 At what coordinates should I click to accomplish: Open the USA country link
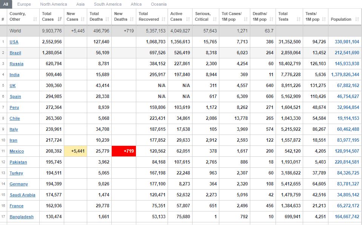click(x=14, y=42)
